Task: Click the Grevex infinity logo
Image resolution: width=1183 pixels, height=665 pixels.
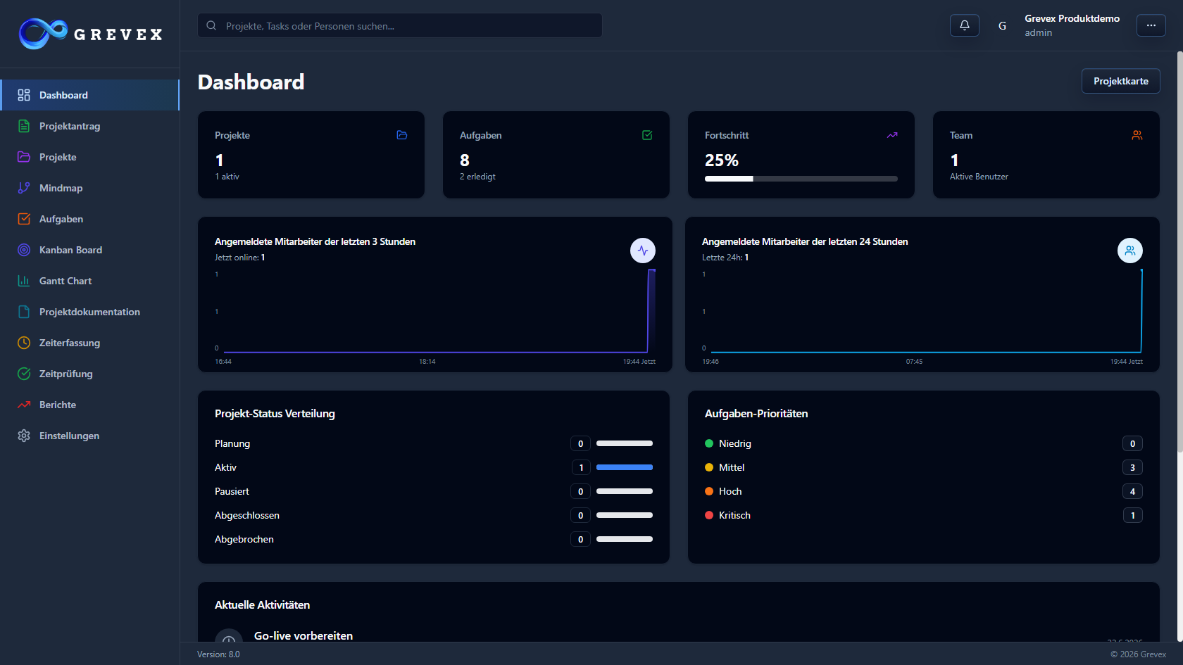Action: click(x=43, y=33)
